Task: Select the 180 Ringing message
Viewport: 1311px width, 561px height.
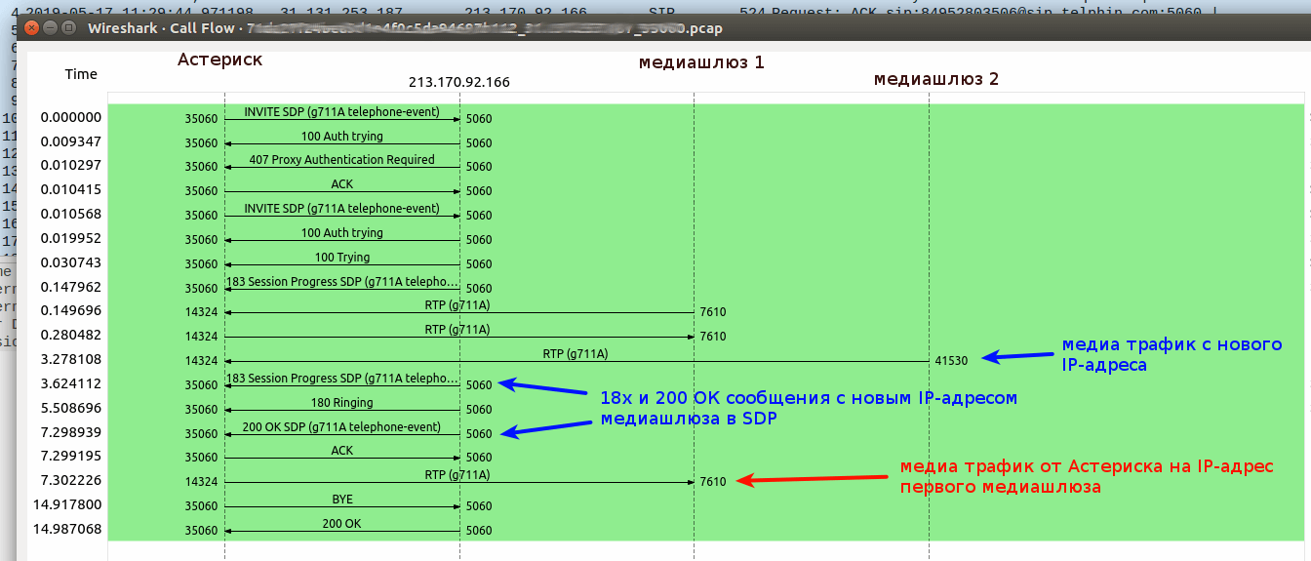Action: pos(342,404)
